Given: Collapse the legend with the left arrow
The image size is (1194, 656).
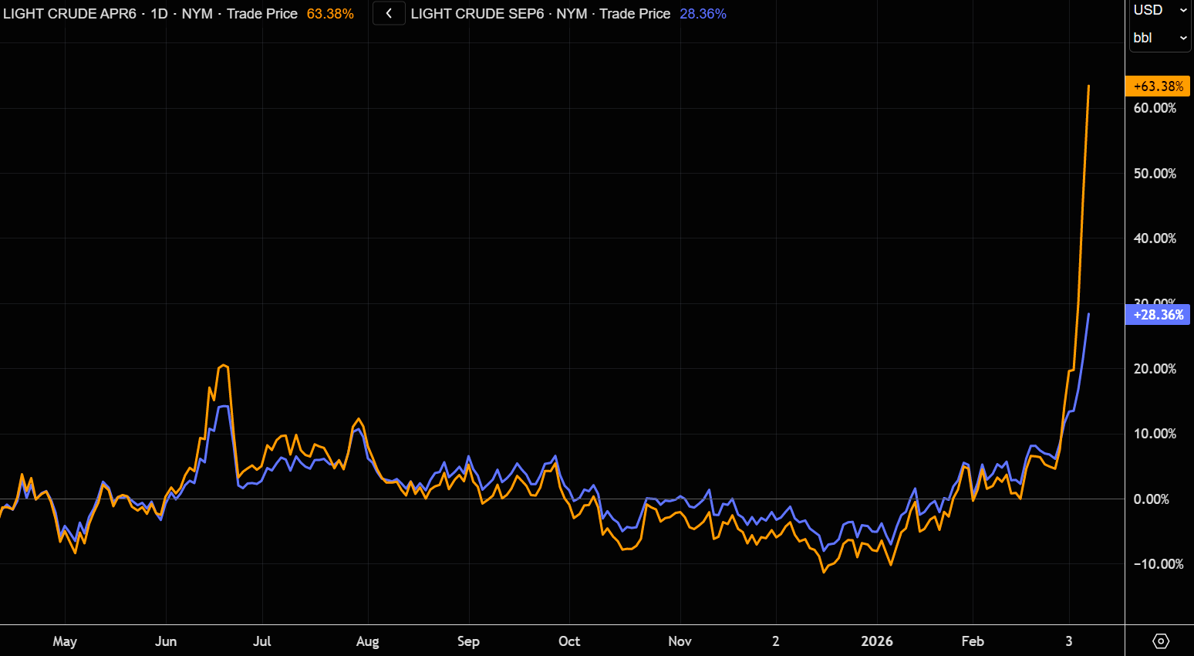Looking at the screenshot, I should [x=389, y=14].
